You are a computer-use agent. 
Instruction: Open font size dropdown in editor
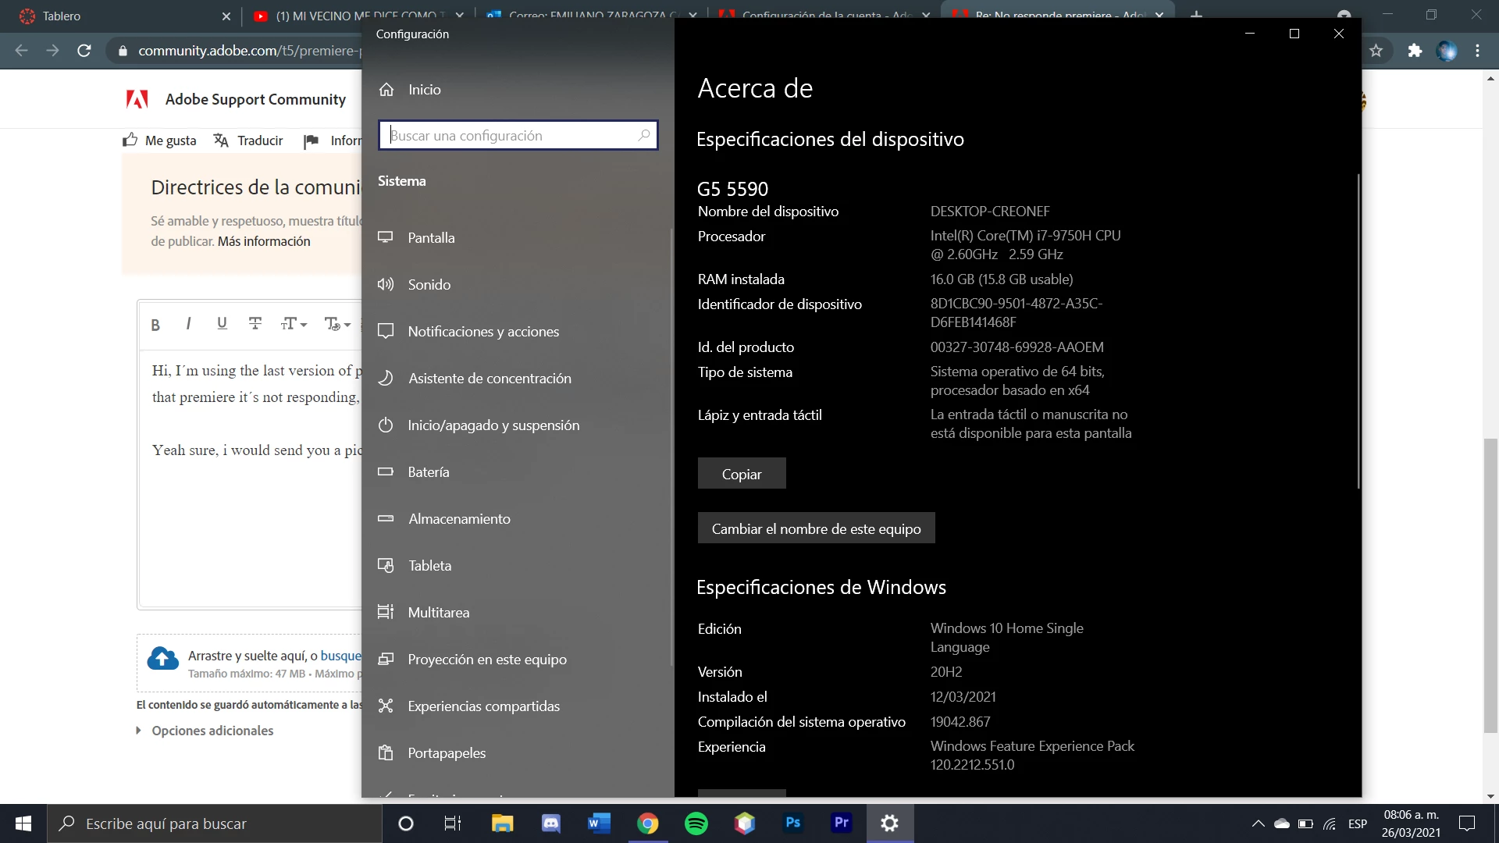(x=294, y=324)
